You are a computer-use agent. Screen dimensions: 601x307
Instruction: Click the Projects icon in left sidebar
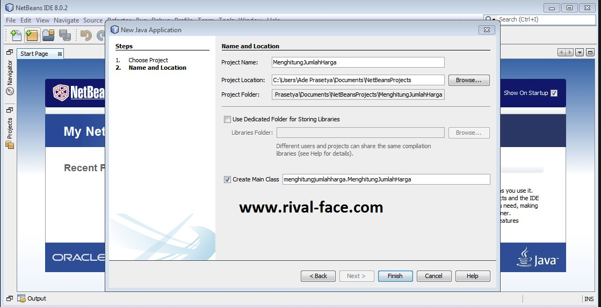click(10, 145)
